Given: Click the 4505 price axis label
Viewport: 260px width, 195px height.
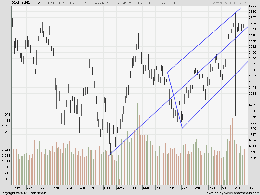Looking at the screenshot, I should click(252, 158).
